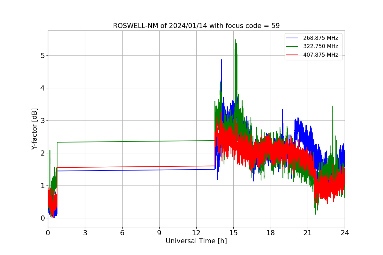Click the Universal Time [h] axis label
The image size is (383, 255).
click(196, 241)
